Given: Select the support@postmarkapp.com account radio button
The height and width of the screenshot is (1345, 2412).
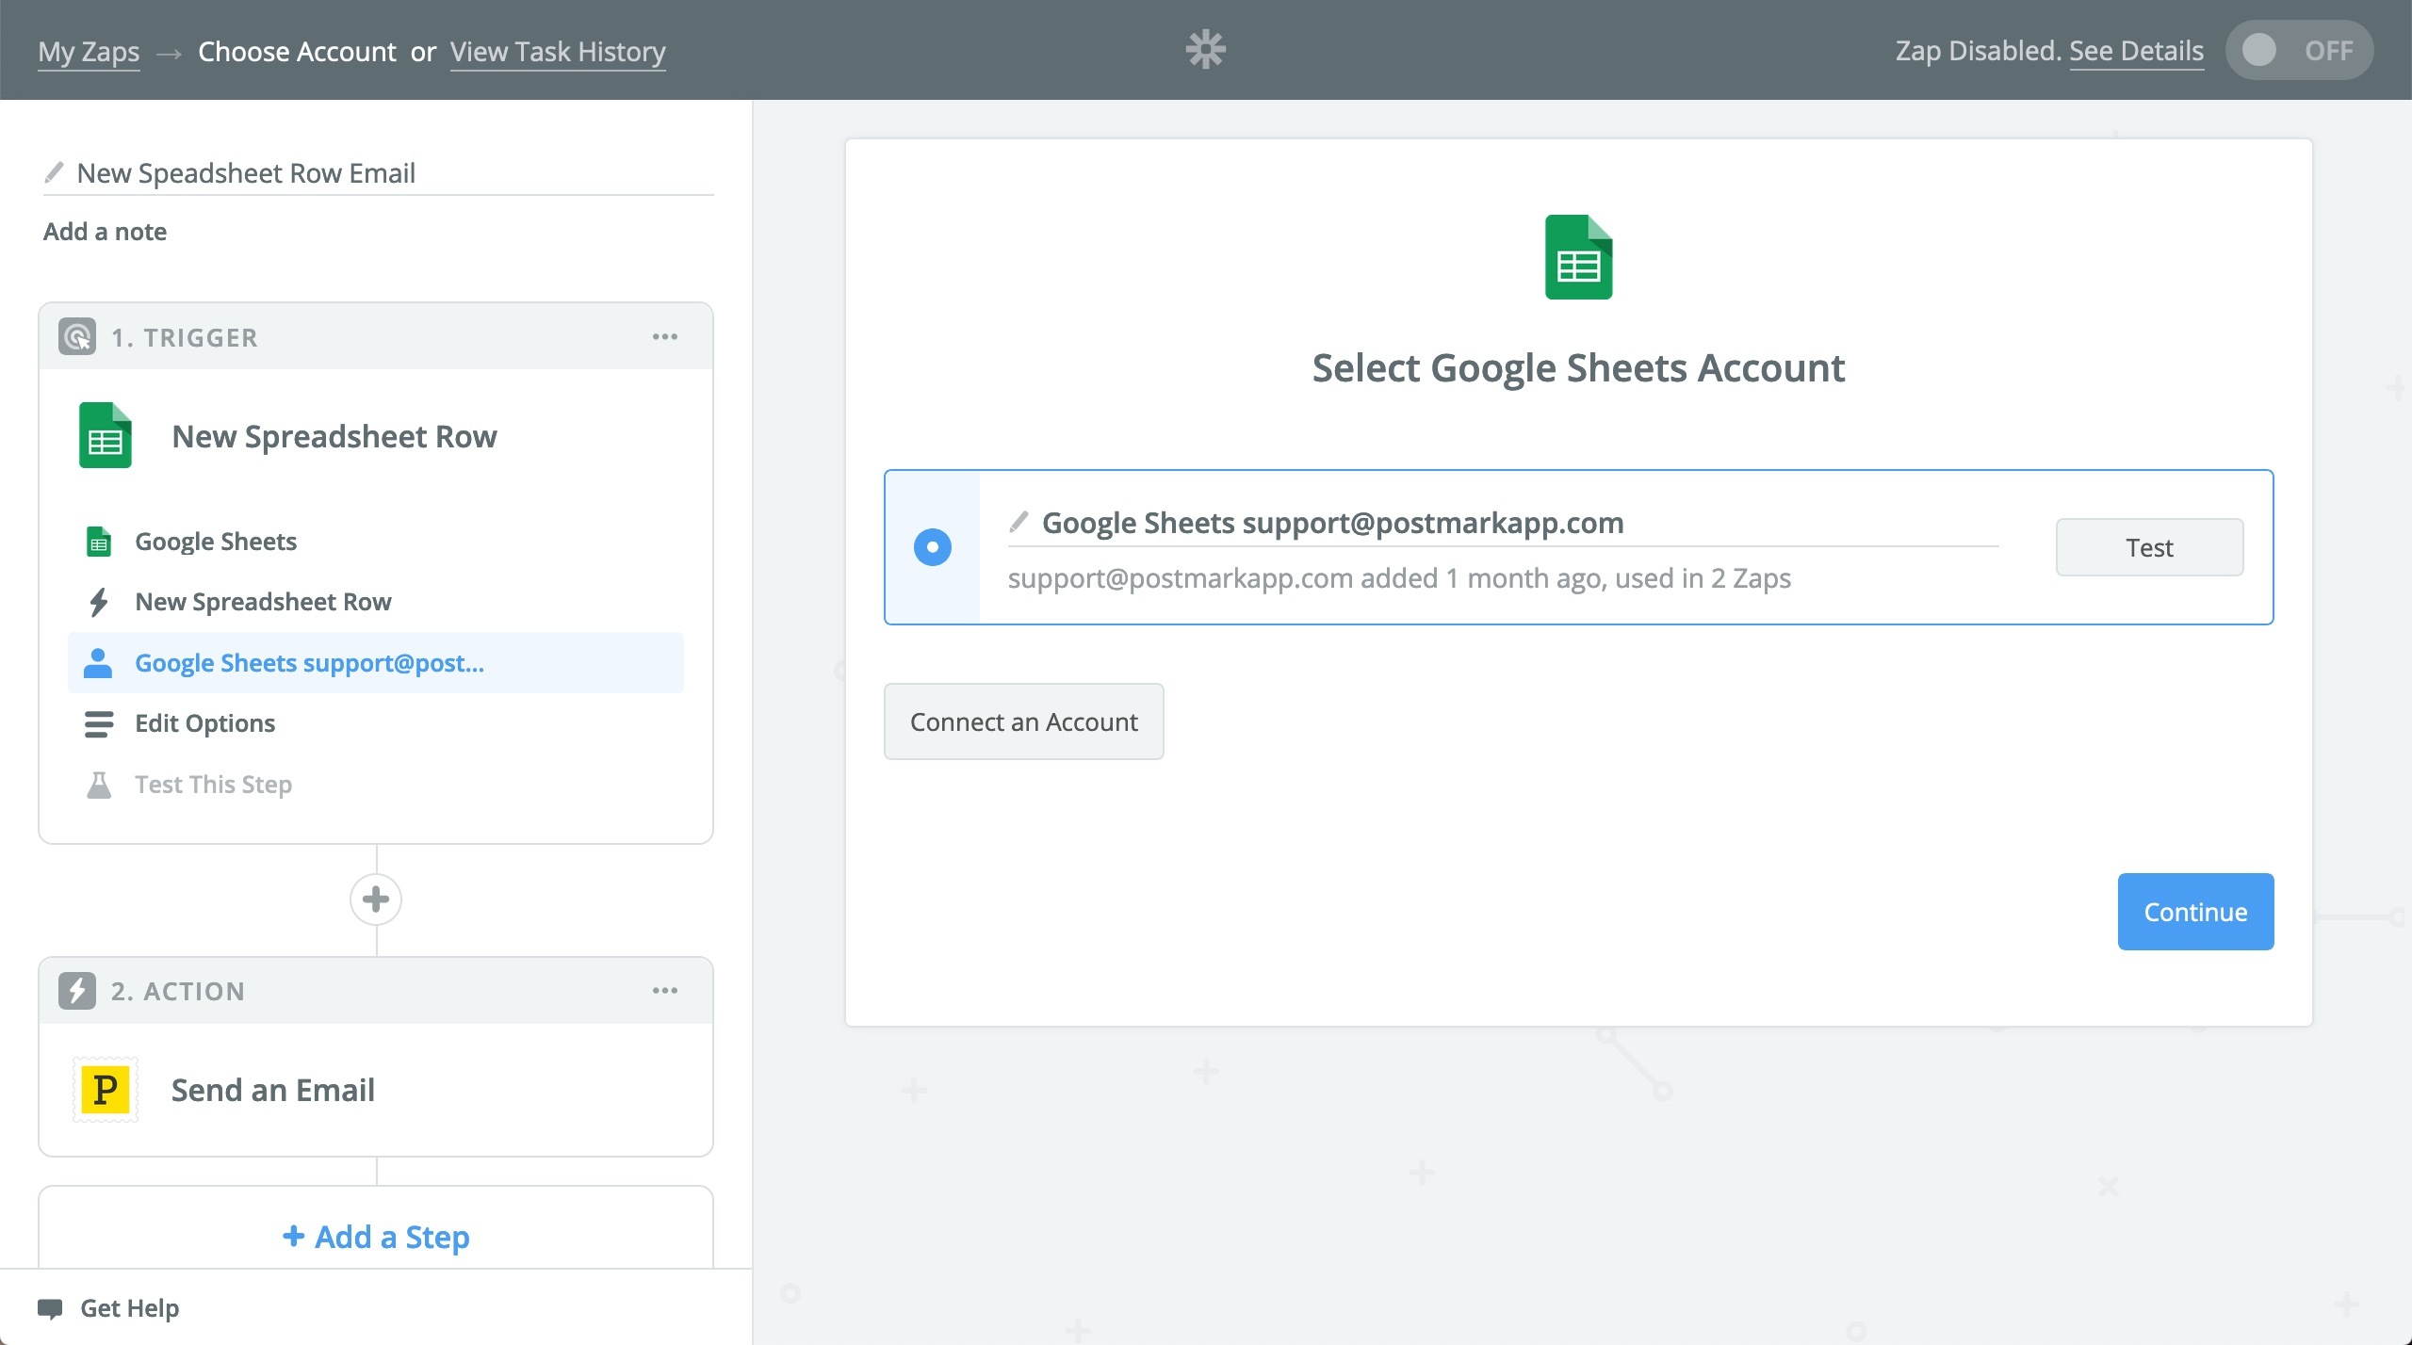Looking at the screenshot, I should tap(933, 547).
